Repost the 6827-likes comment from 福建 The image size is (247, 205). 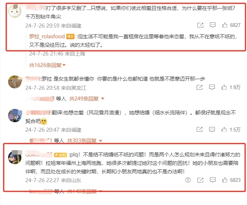[201, 25]
